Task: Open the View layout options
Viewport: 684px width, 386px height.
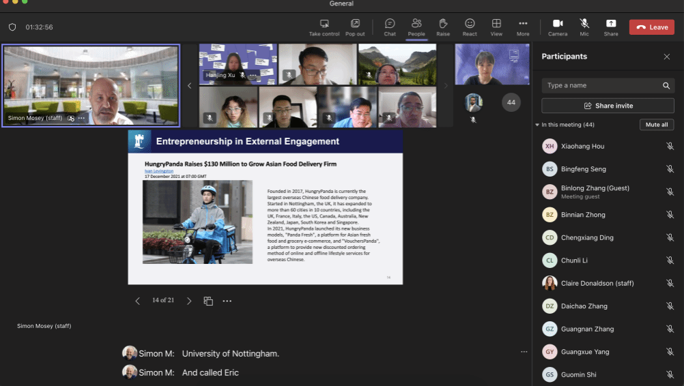Action: click(496, 27)
